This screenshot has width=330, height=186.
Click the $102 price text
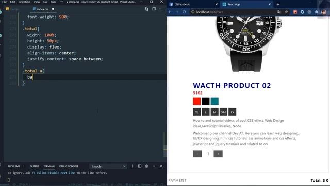tap(197, 93)
